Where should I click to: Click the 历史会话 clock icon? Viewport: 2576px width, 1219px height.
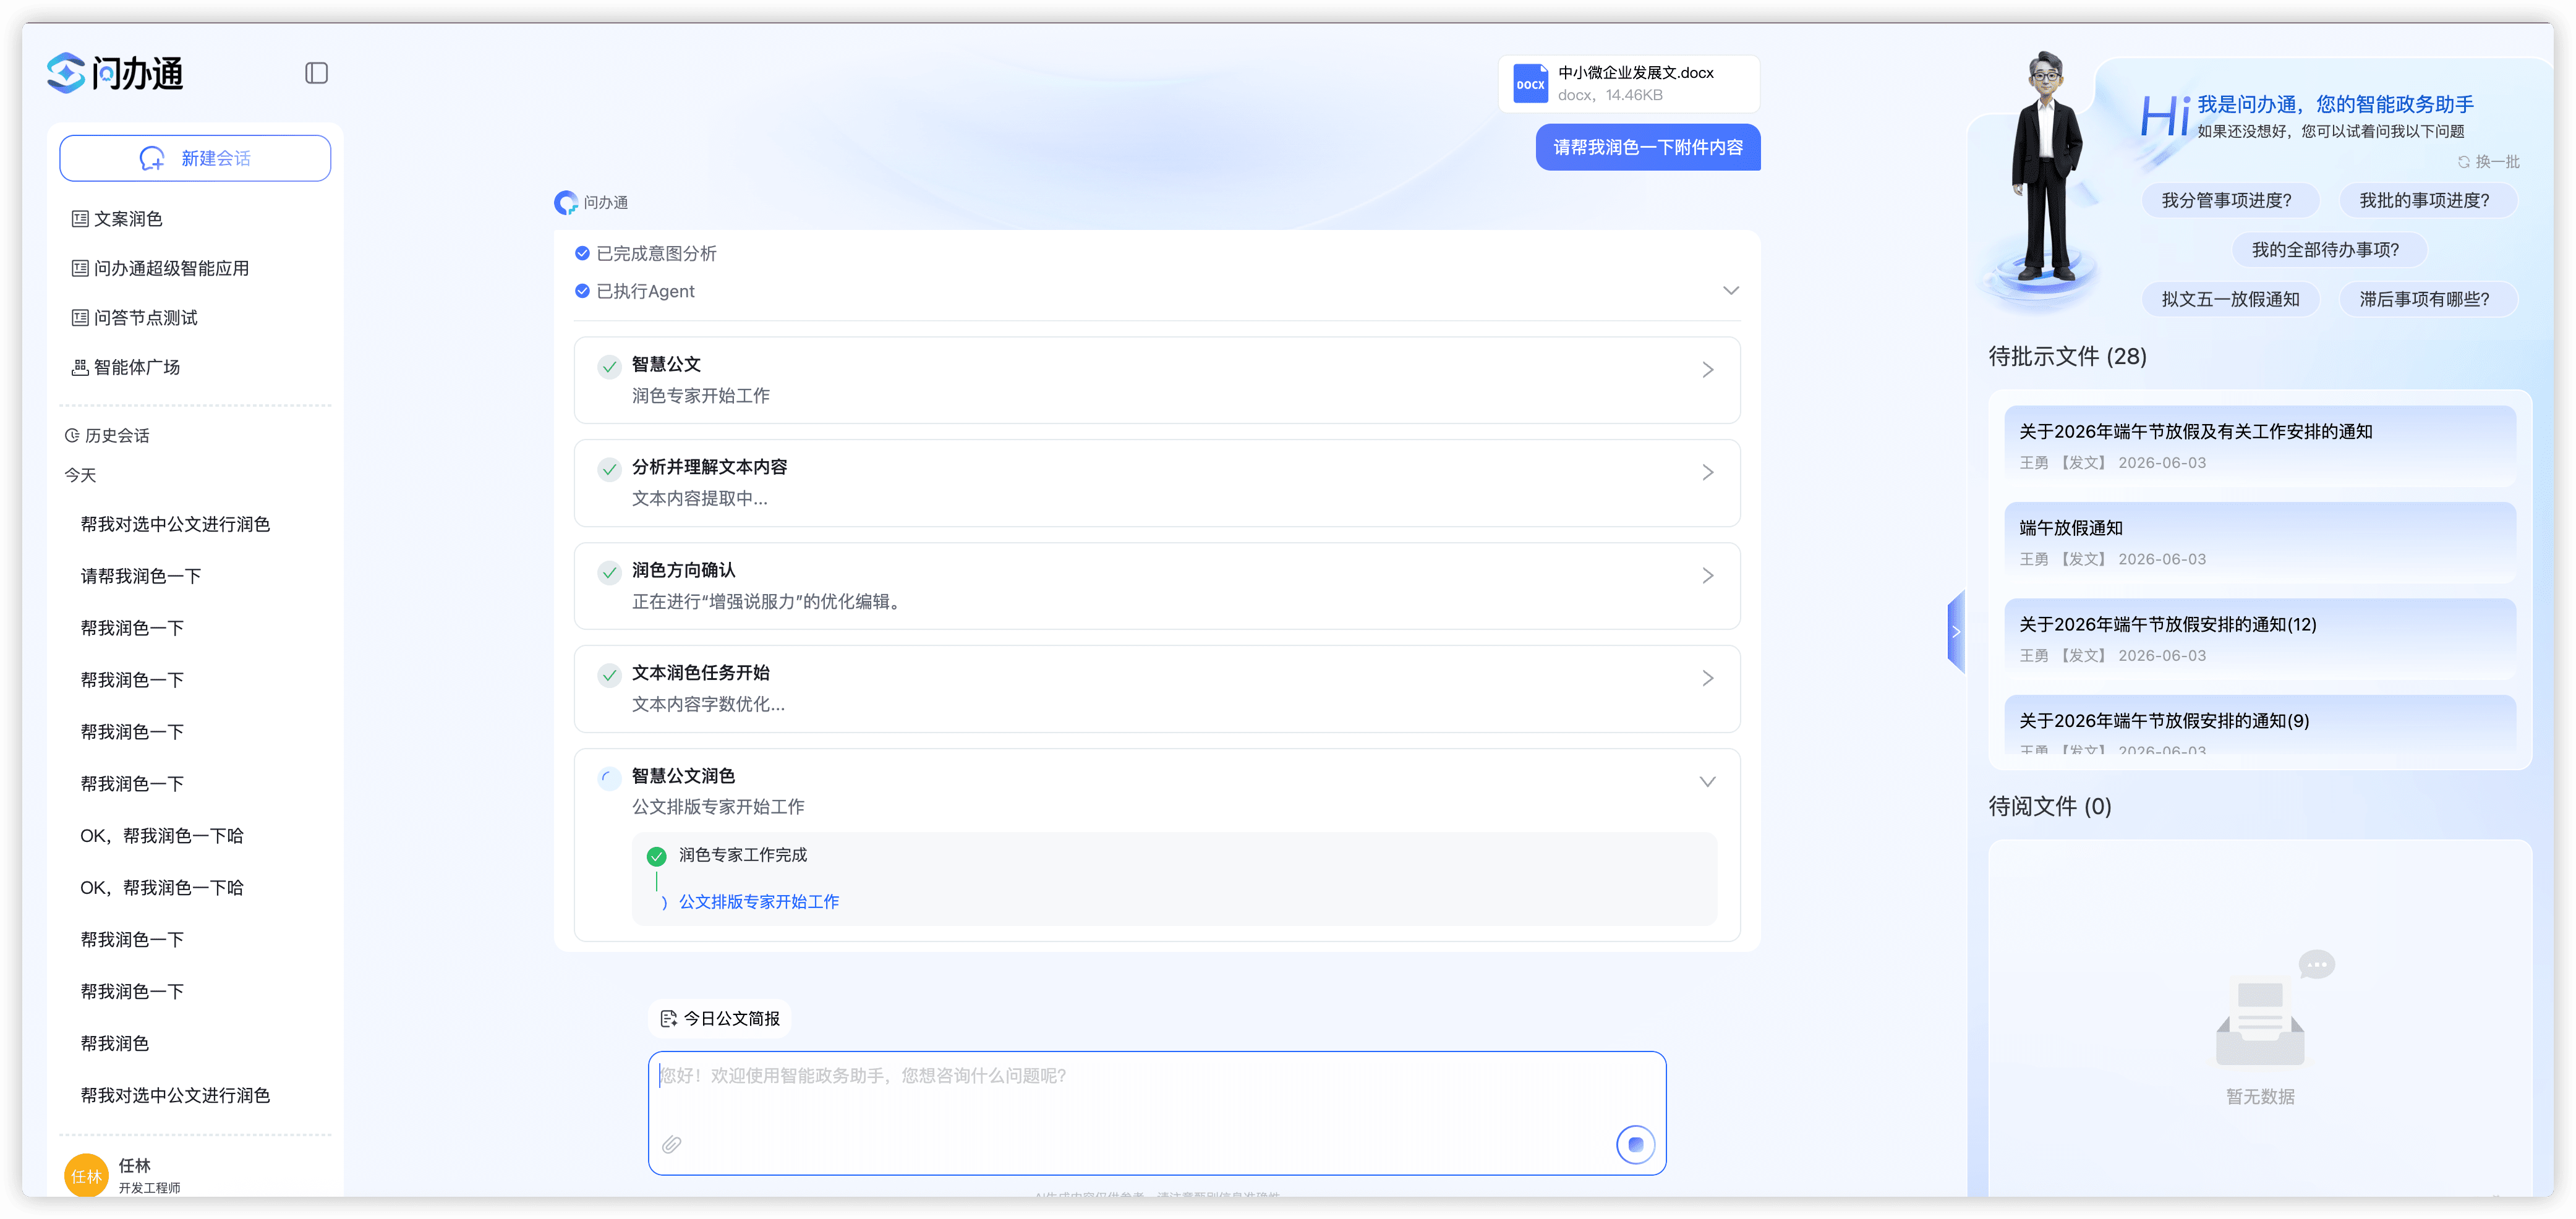[72, 436]
